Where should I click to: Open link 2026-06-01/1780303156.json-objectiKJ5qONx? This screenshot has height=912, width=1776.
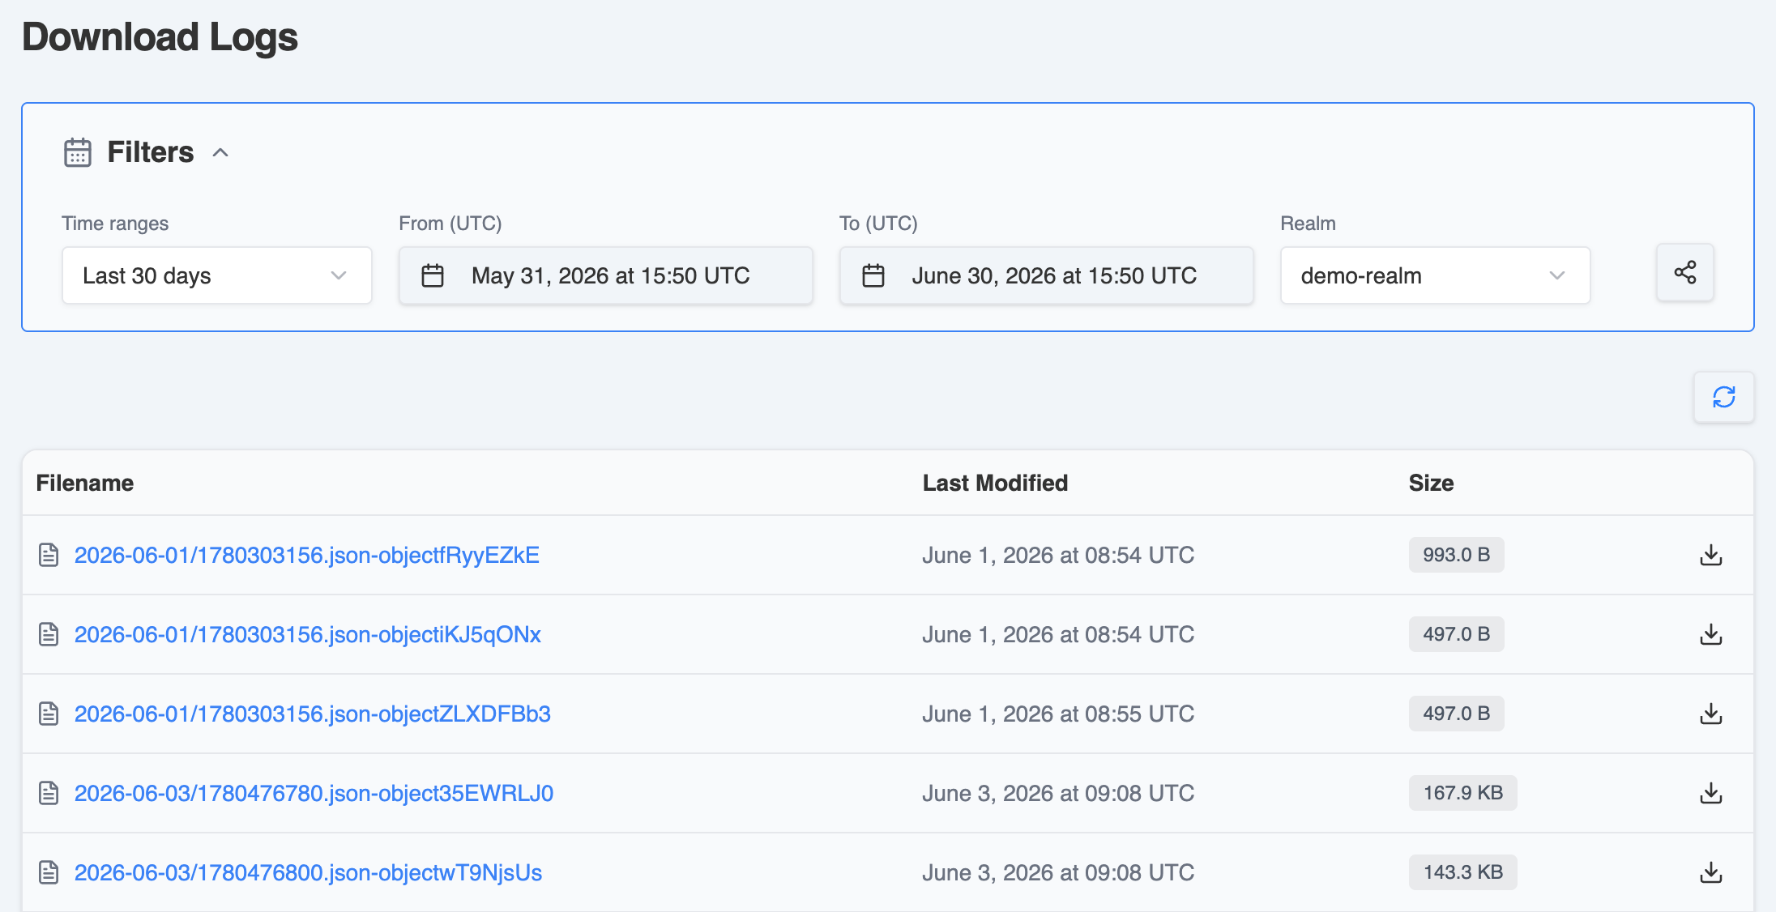point(308,634)
